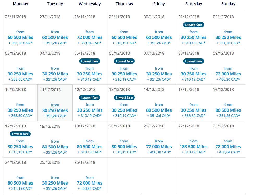
Task: Pick the 02/12/2018 30 250 Miles fare
Action: click(228, 37)
